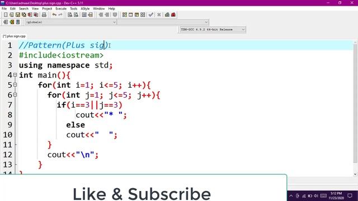Click the blue book icon left of globals dropdown

click(18, 22)
